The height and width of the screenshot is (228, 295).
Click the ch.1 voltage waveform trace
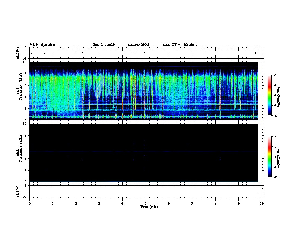[x=144, y=53]
